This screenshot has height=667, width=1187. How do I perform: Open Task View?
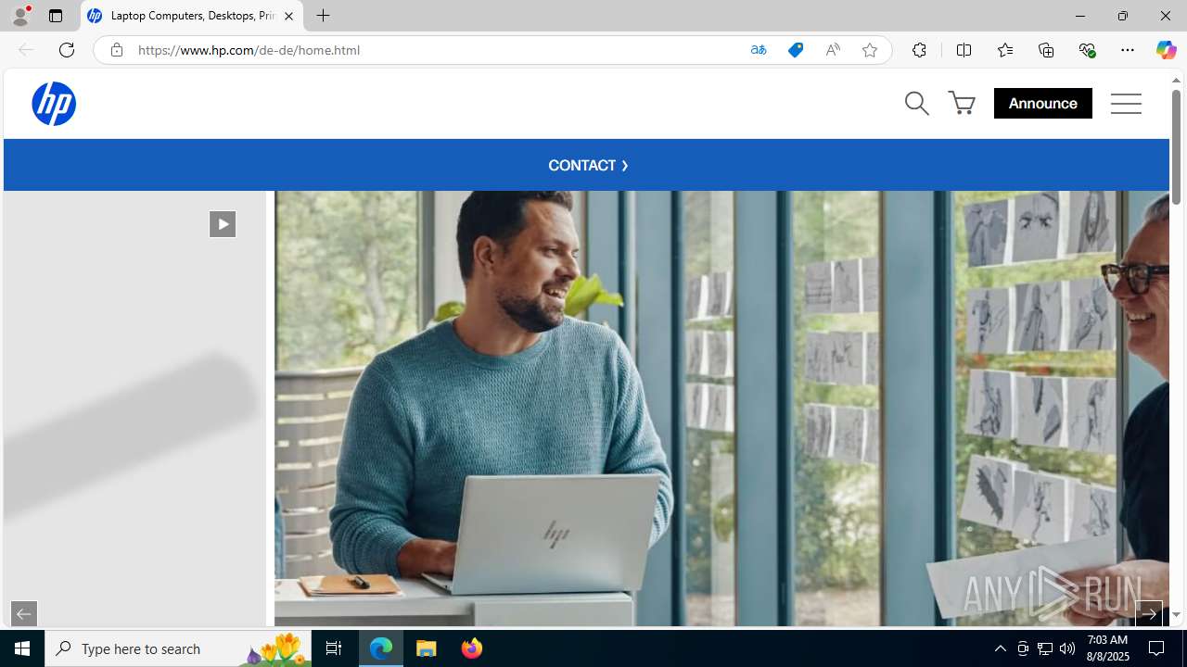coord(334,648)
